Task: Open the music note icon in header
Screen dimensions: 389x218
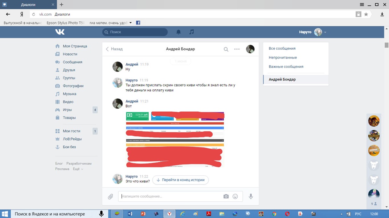Action: [x=191, y=32]
